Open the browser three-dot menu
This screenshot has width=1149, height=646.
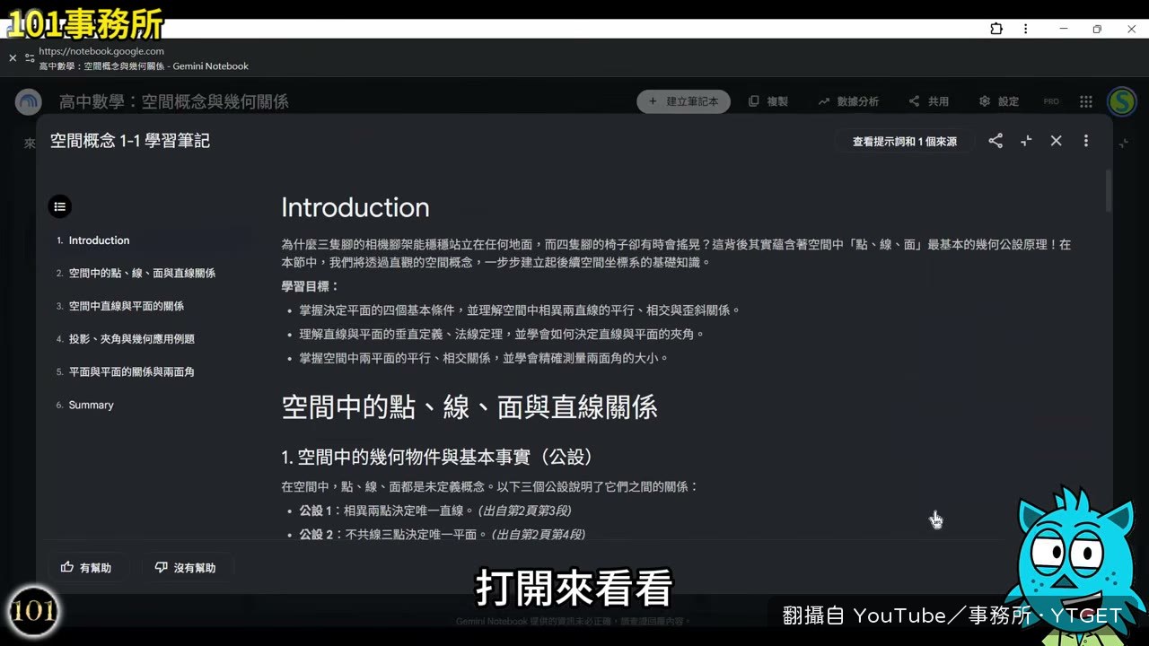[1025, 29]
